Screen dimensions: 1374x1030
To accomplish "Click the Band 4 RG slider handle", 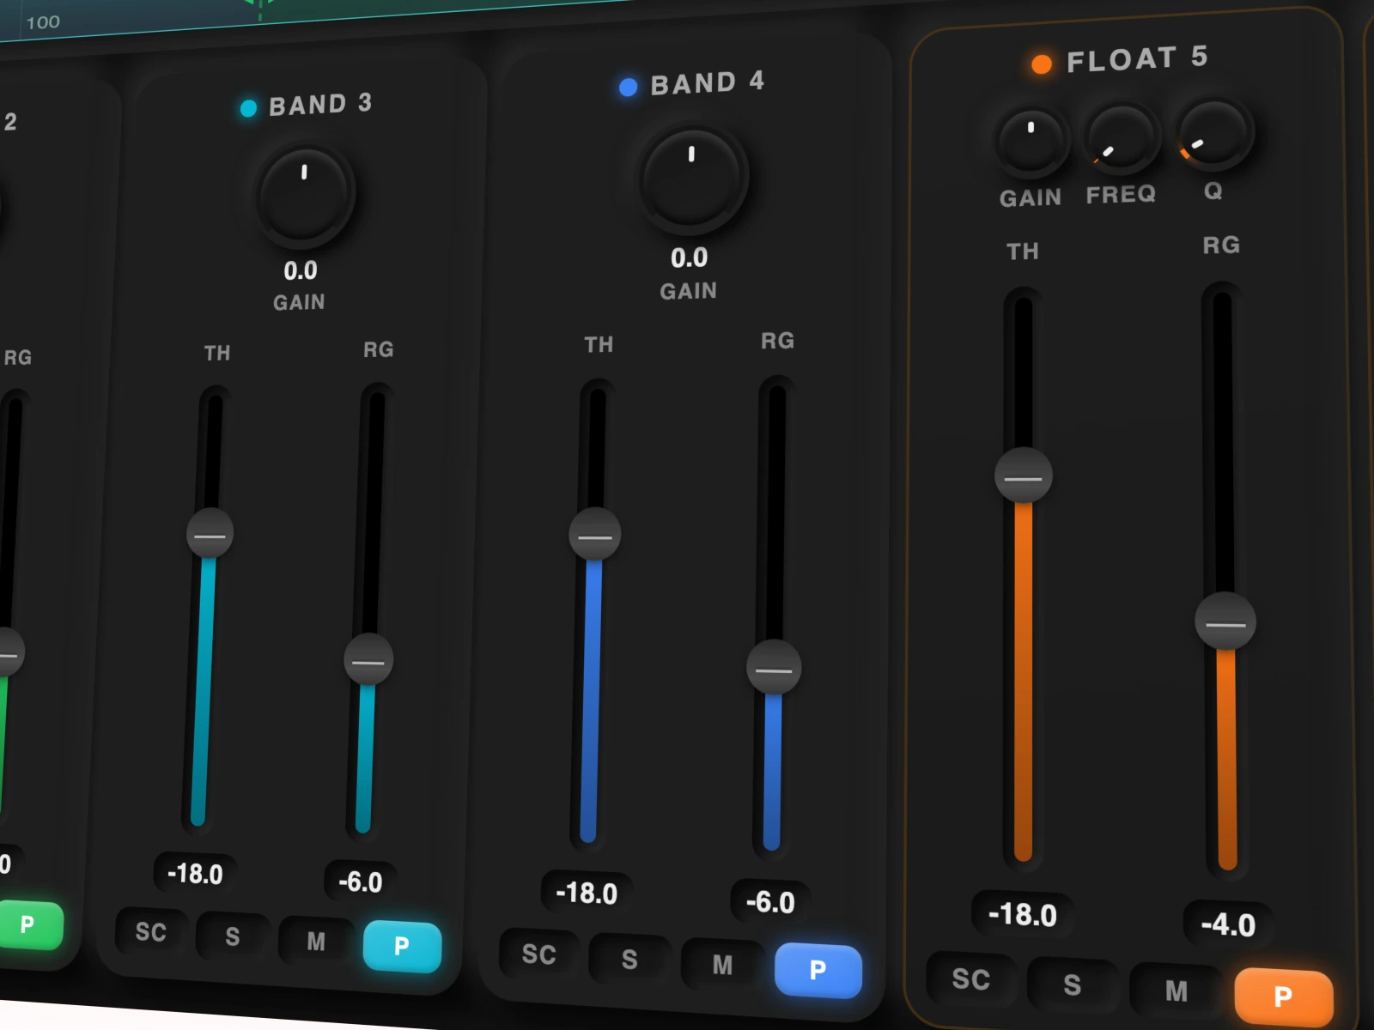I will coord(774,667).
